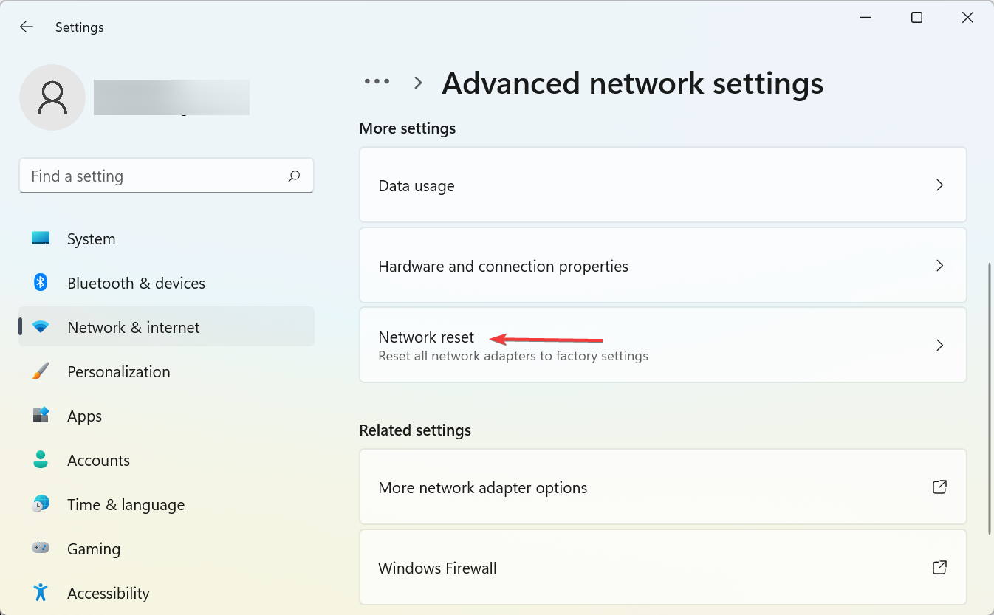
Task: Click the Accounts person icon
Action: pos(41,460)
